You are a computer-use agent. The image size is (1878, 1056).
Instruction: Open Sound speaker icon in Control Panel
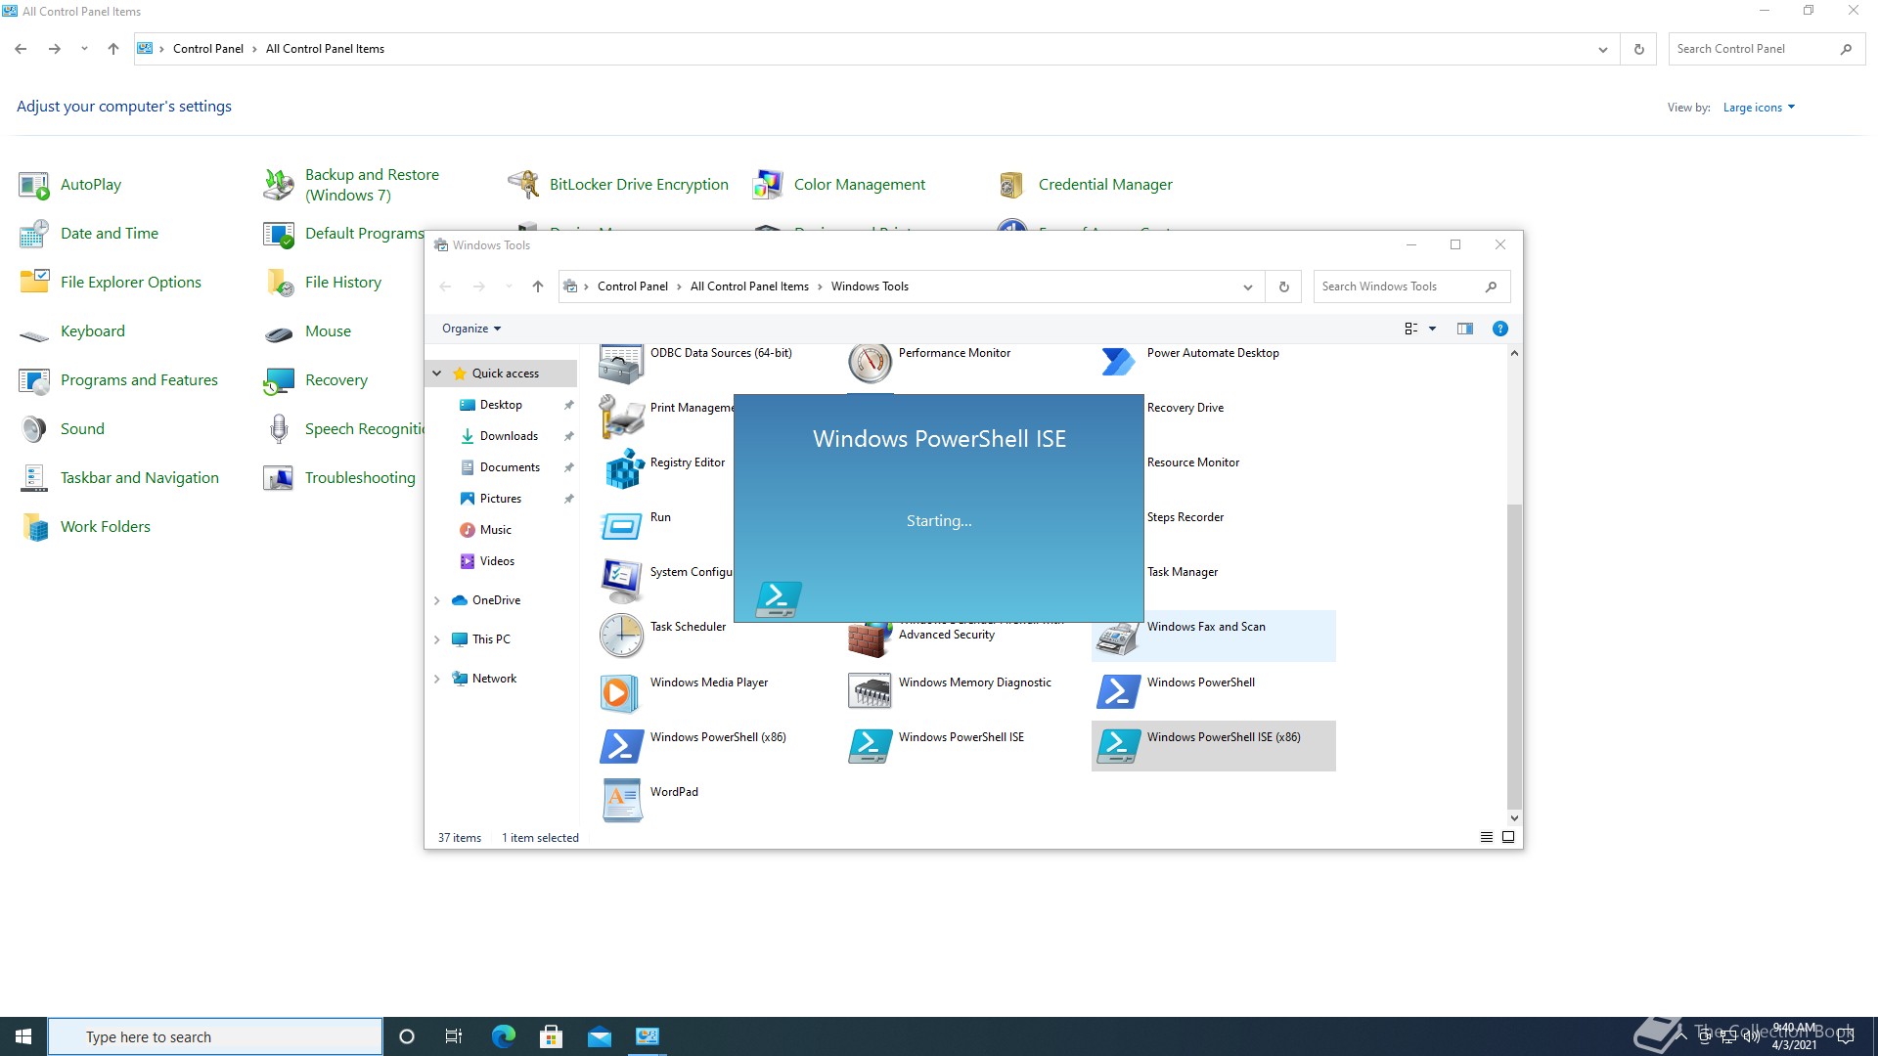point(34,429)
